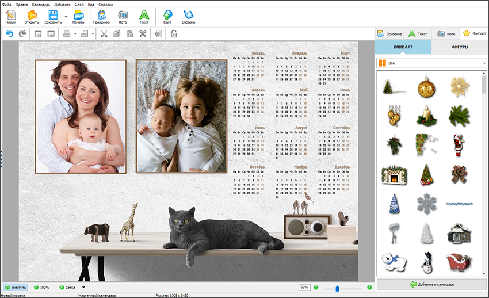Click the Undo arrow icon
The height and width of the screenshot is (298, 489).
click(9, 34)
